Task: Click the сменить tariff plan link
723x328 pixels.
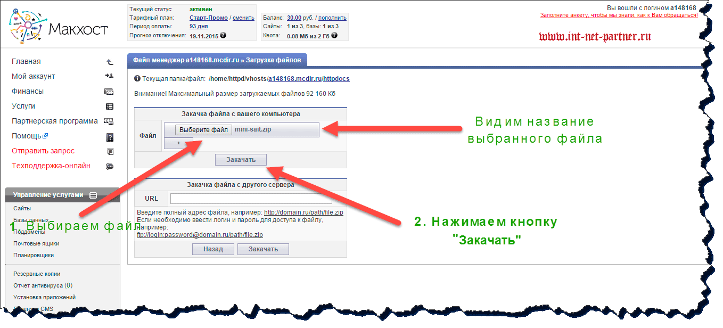Action: point(243,18)
